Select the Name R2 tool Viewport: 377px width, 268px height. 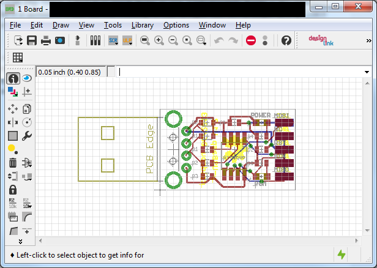click(x=12, y=203)
